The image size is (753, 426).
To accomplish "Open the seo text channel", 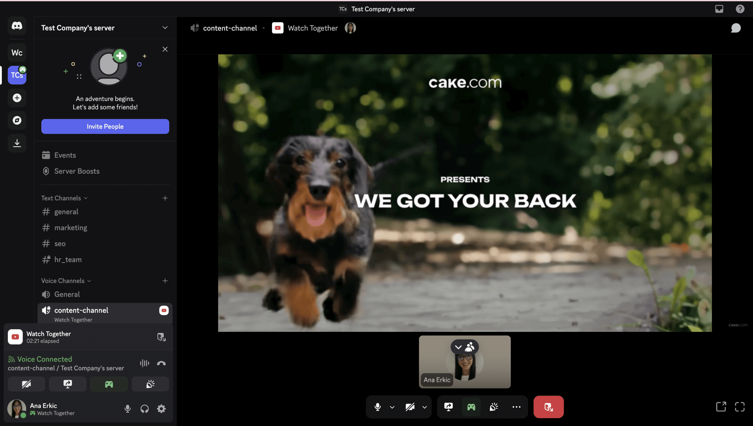I will (105, 243).
